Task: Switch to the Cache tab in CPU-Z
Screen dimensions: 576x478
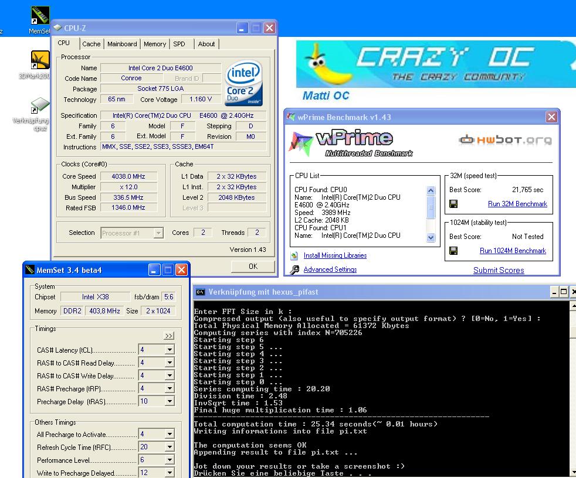Action: click(x=91, y=44)
